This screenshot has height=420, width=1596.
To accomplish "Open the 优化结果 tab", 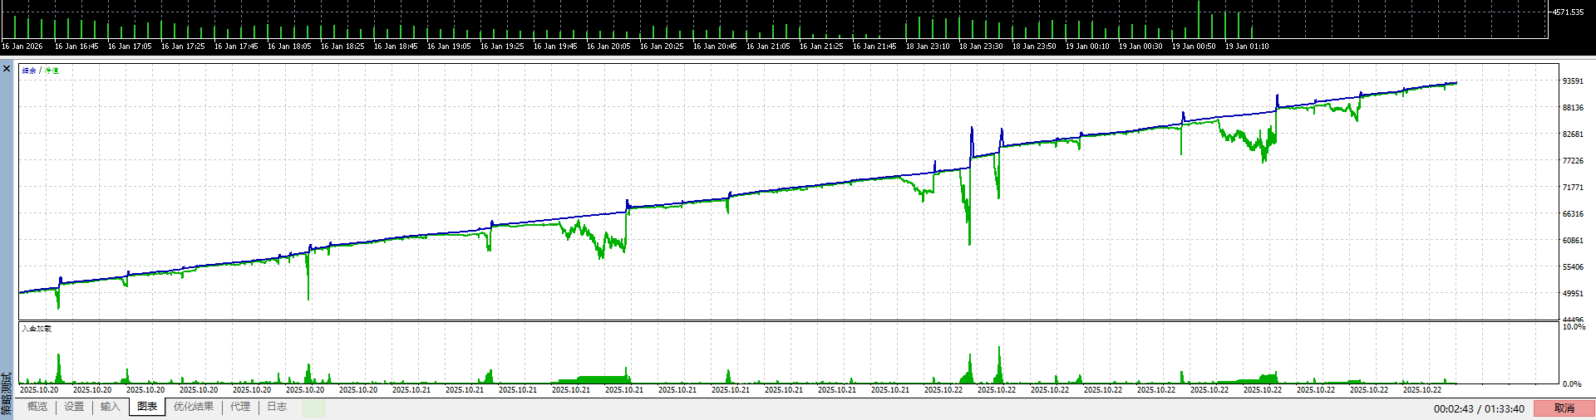I will pos(194,407).
